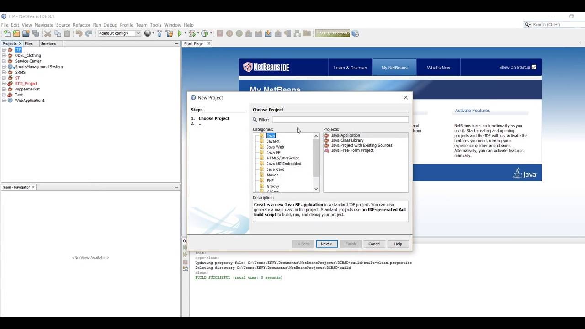Click the magnifier icon in Search box

(528, 25)
